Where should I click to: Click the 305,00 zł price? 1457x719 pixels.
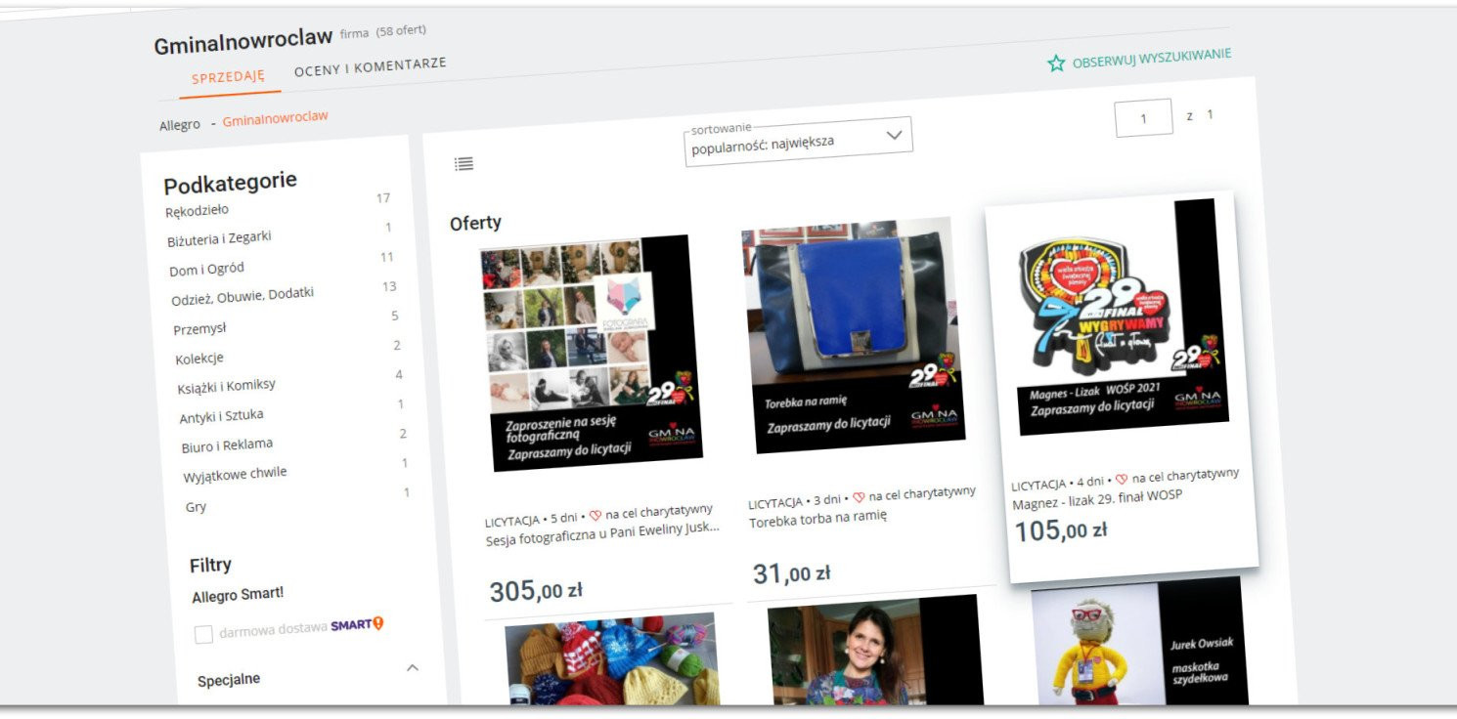click(x=536, y=591)
